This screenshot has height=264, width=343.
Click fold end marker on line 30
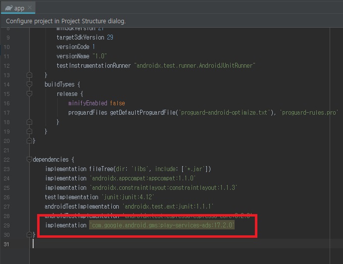(x=29, y=234)
